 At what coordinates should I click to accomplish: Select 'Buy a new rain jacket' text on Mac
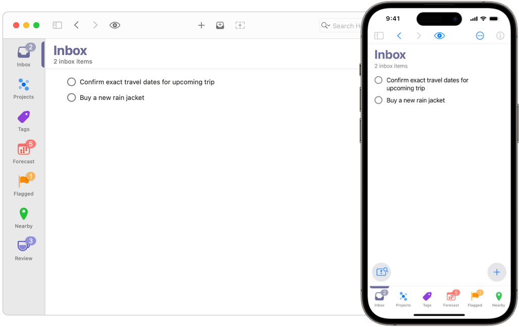[x=112, y=97]
